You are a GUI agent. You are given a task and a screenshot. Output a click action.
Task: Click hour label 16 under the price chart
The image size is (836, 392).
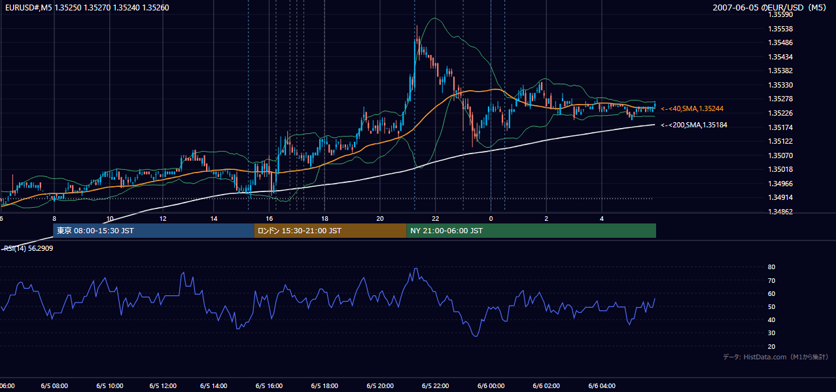coord(269,218)
